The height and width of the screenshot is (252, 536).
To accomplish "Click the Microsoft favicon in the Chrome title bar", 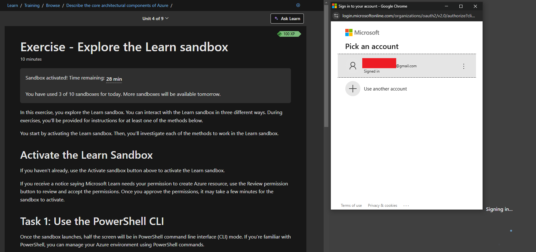I will click(x=334, y=6).
